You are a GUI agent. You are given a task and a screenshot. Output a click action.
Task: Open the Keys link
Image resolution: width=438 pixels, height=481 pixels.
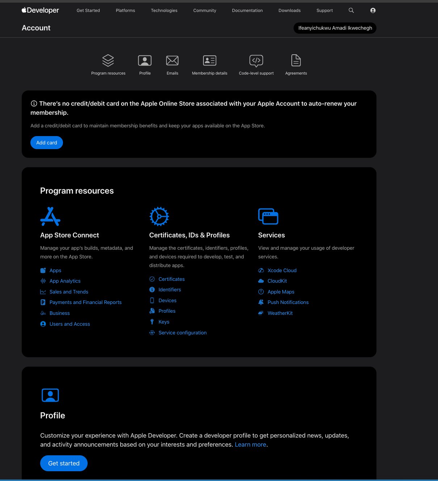pyautogui.click(x=164, y=322)
